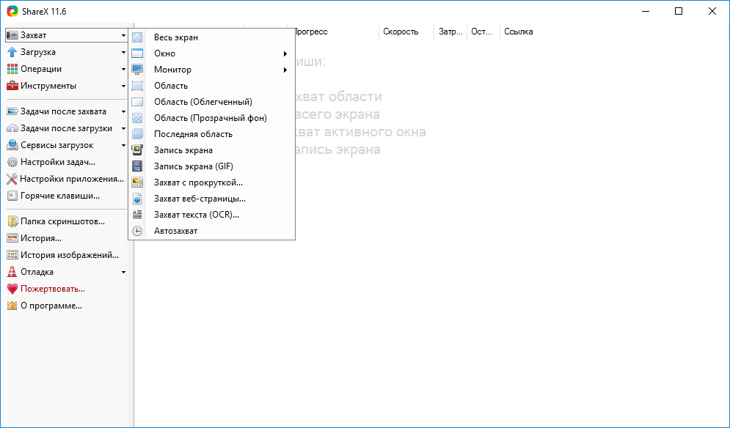Screen dimensions: 730x428
Task: Click the Весь экран capture icon
Action: pos(137,37)
